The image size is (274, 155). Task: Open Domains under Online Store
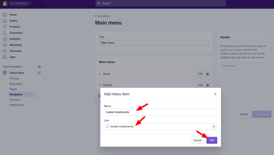click(15, 100)
